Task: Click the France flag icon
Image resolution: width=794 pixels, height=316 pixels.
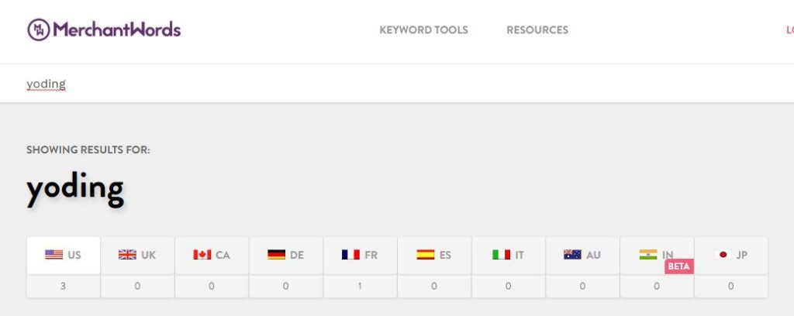Action: click(x=350, y=255)
